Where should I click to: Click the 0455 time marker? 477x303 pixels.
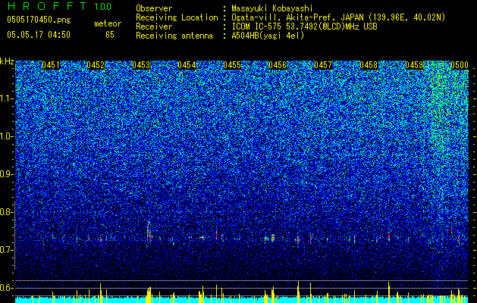click(232, 65)
